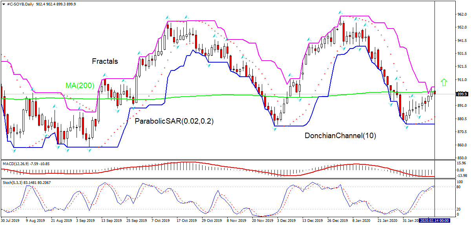Click the Fractals indicator label
Image resolution: width=471 pixels, height=225 pixels.
105,61
